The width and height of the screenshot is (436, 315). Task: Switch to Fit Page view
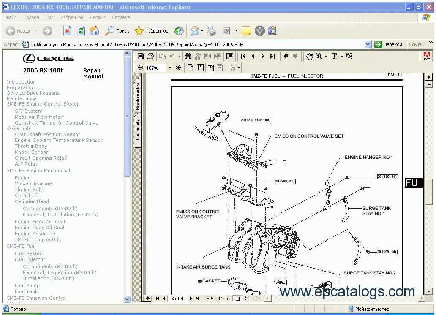(x=200, y=68)
